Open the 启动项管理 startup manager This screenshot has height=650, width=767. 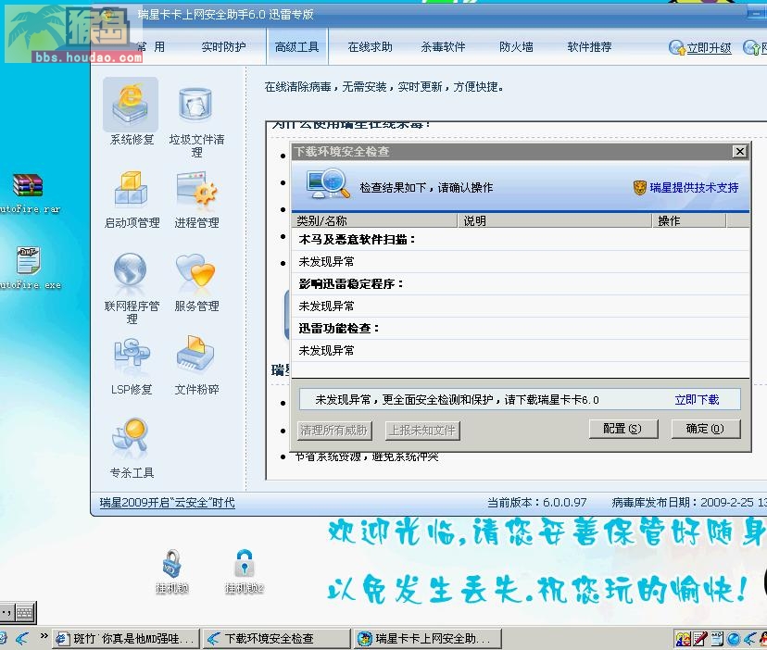click(132, 198)
